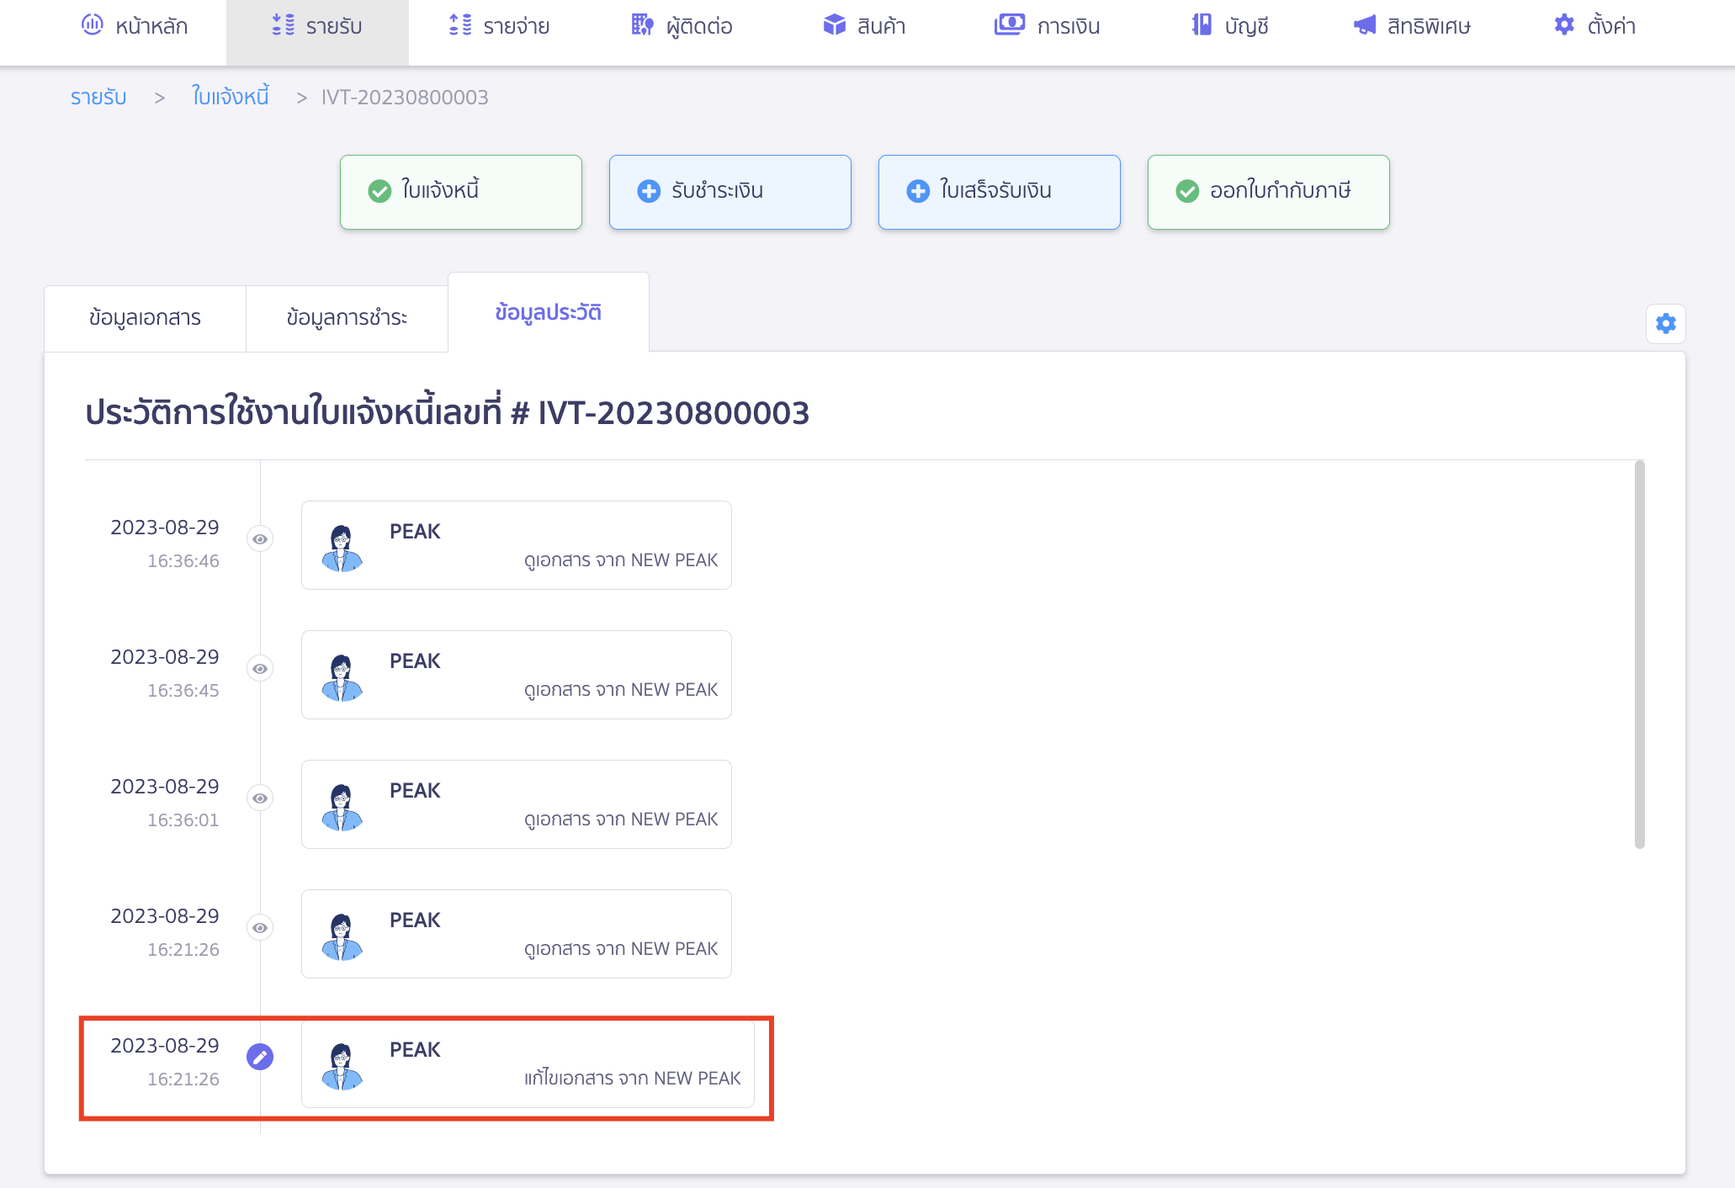The height and width of the screenshot is (1188, 1735).
Task: Click the ใบเสร็จรับเงิน workflow step button
Action: coord(1000,192)
